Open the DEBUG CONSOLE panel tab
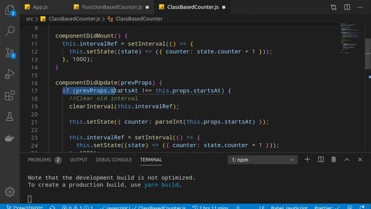Image resolution: width=371 pixels, height=209 pixels. [114, 160]
